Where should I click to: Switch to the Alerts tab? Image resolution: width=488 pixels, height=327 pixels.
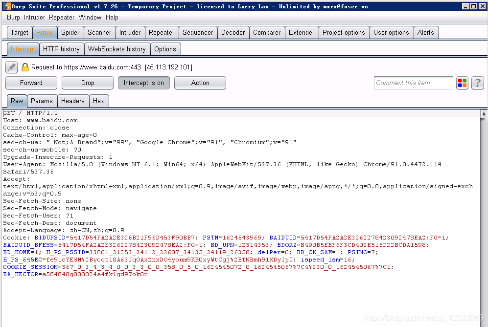425,33
